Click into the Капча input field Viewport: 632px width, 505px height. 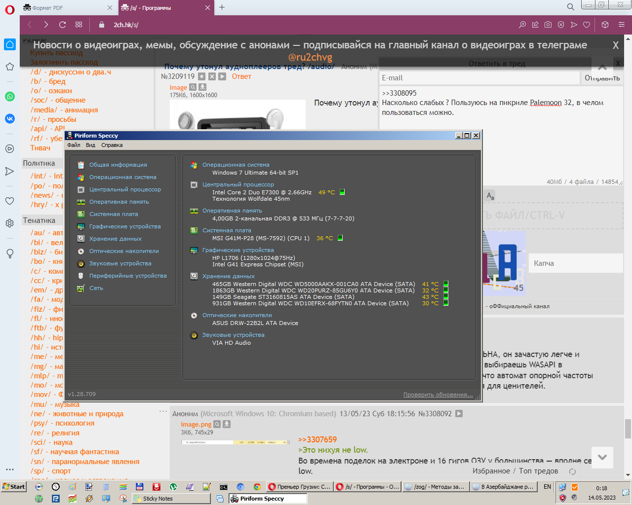coord(576,263)
